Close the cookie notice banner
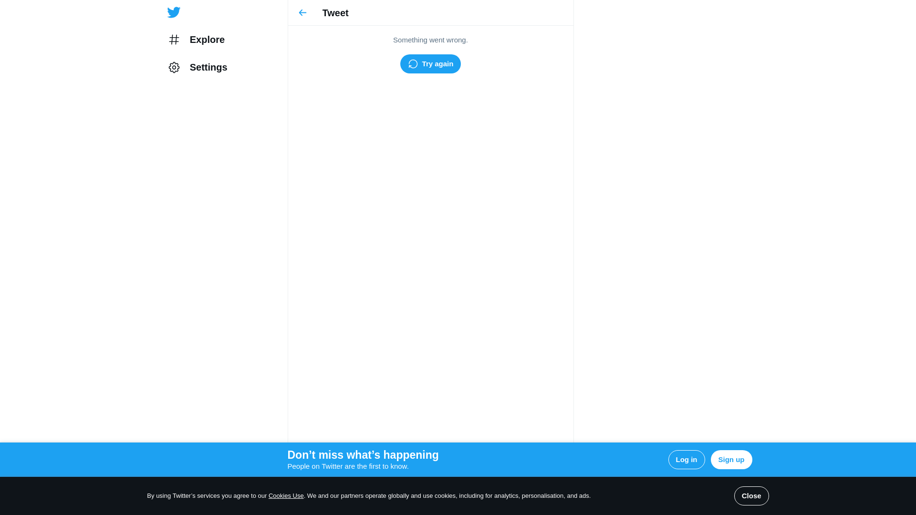916x515 pixels. click(751, 496)
